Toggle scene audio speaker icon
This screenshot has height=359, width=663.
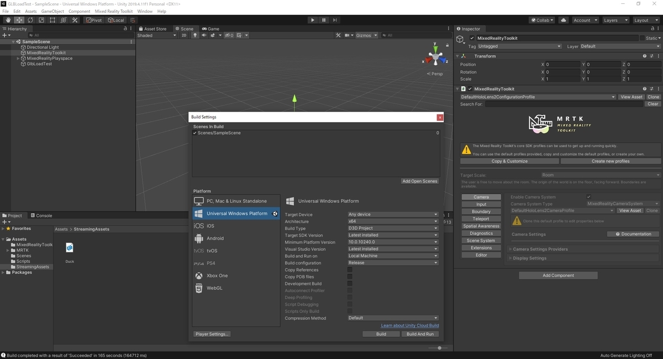(204, 35)
